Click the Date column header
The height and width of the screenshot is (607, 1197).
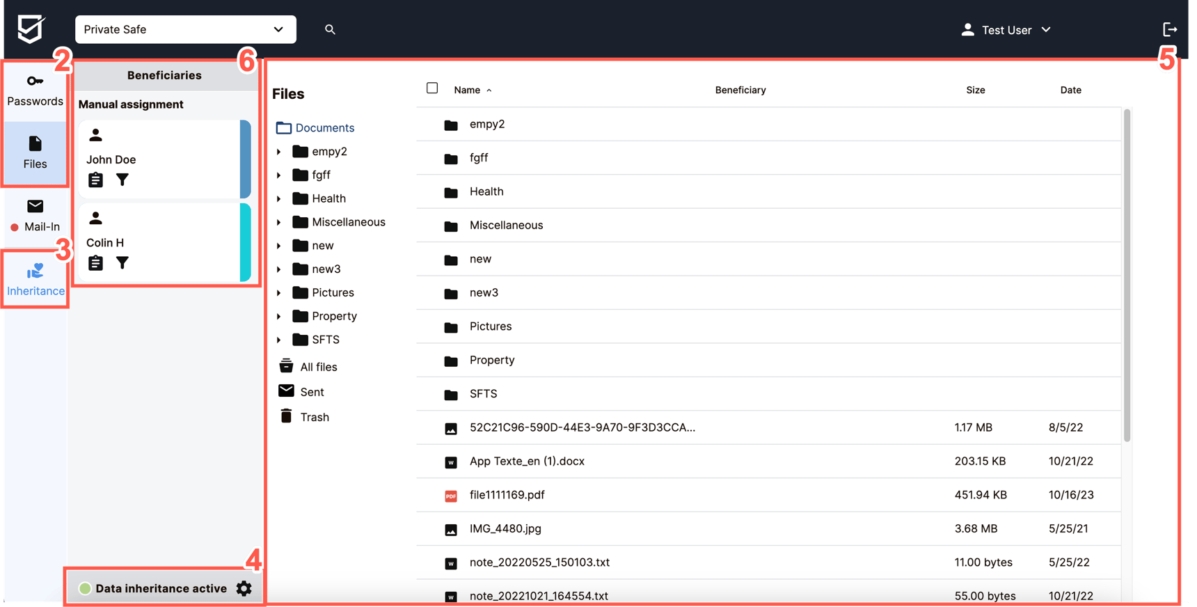tap(1070, 90)
